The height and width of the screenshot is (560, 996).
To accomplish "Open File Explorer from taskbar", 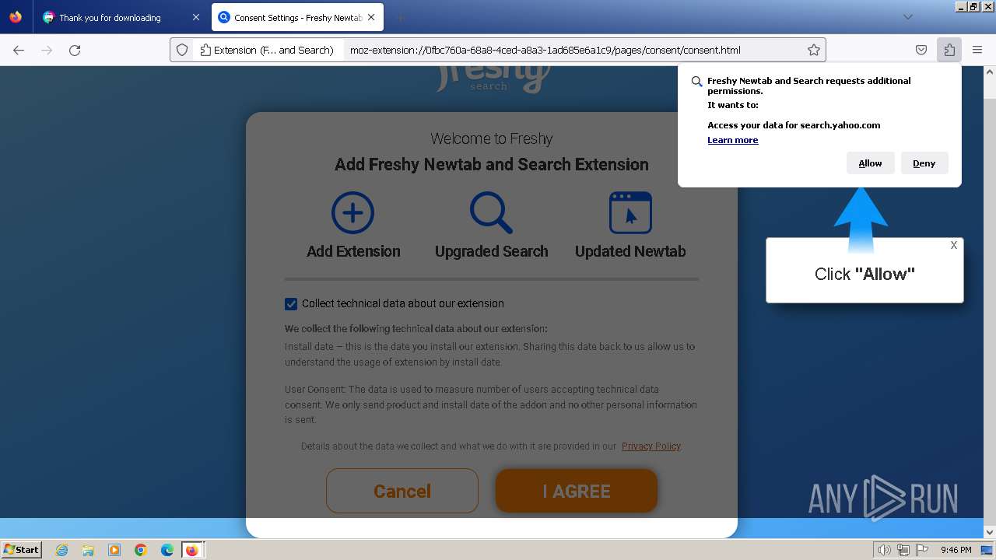I will 88,550.
